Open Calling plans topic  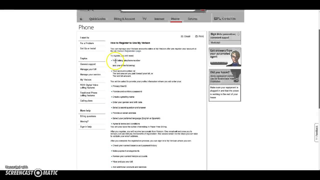pos(86,101)
